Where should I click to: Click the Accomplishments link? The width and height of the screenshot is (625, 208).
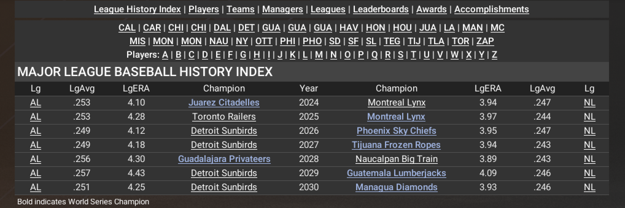[x=491, y=9]
